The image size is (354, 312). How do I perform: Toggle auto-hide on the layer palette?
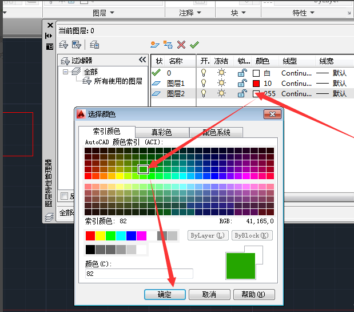[x=49, y=35]
